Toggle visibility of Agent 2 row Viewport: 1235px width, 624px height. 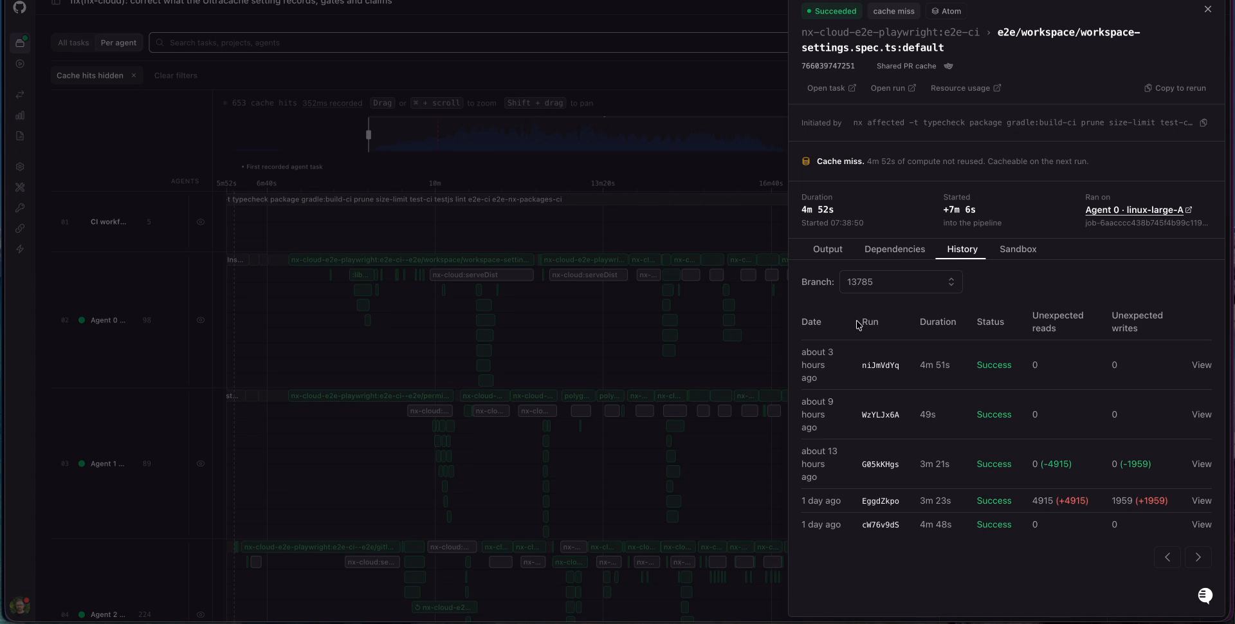pyautogui.click(x=201, y=615)
